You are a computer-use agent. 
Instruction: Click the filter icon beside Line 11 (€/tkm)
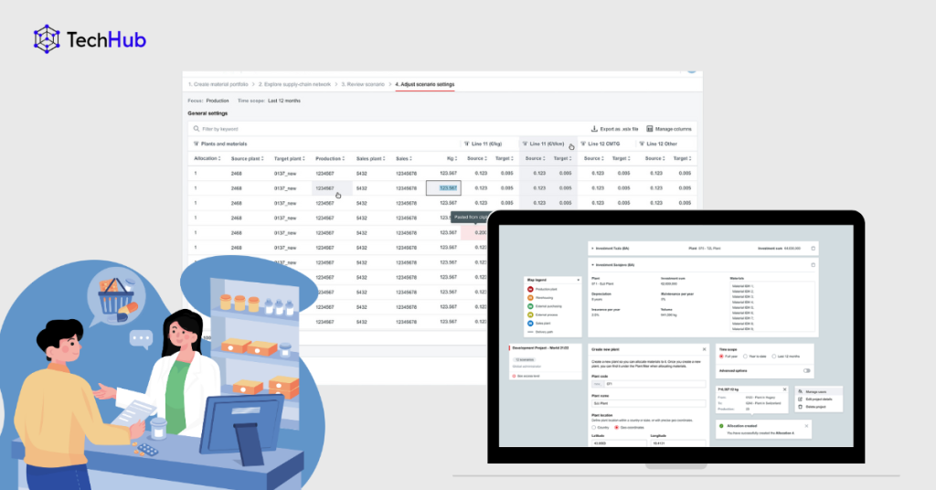click(x=525, y=144)
